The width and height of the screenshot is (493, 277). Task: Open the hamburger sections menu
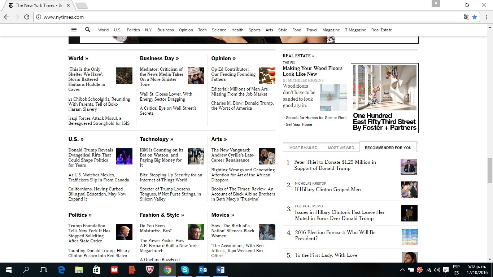pyautogui.click(x=74, y=30)
